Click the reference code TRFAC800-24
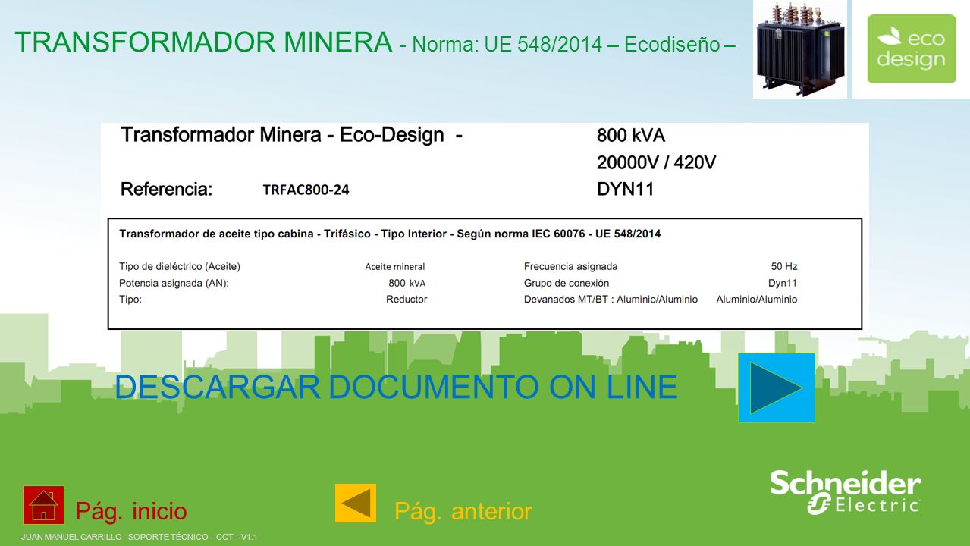 [306, 190]
